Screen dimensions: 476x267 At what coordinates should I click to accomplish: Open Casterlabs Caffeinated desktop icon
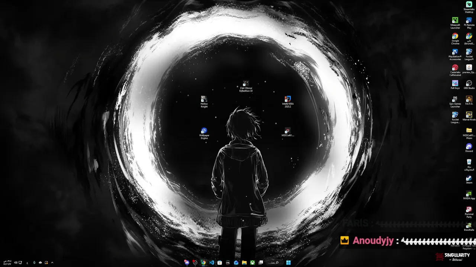coord(455,70)
